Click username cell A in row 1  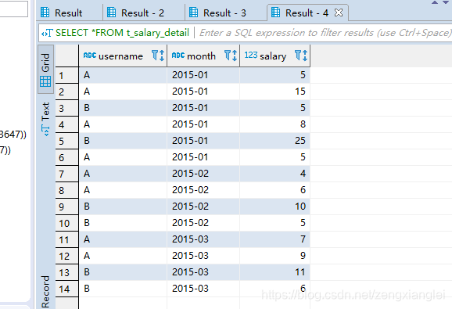coord(123,75)
